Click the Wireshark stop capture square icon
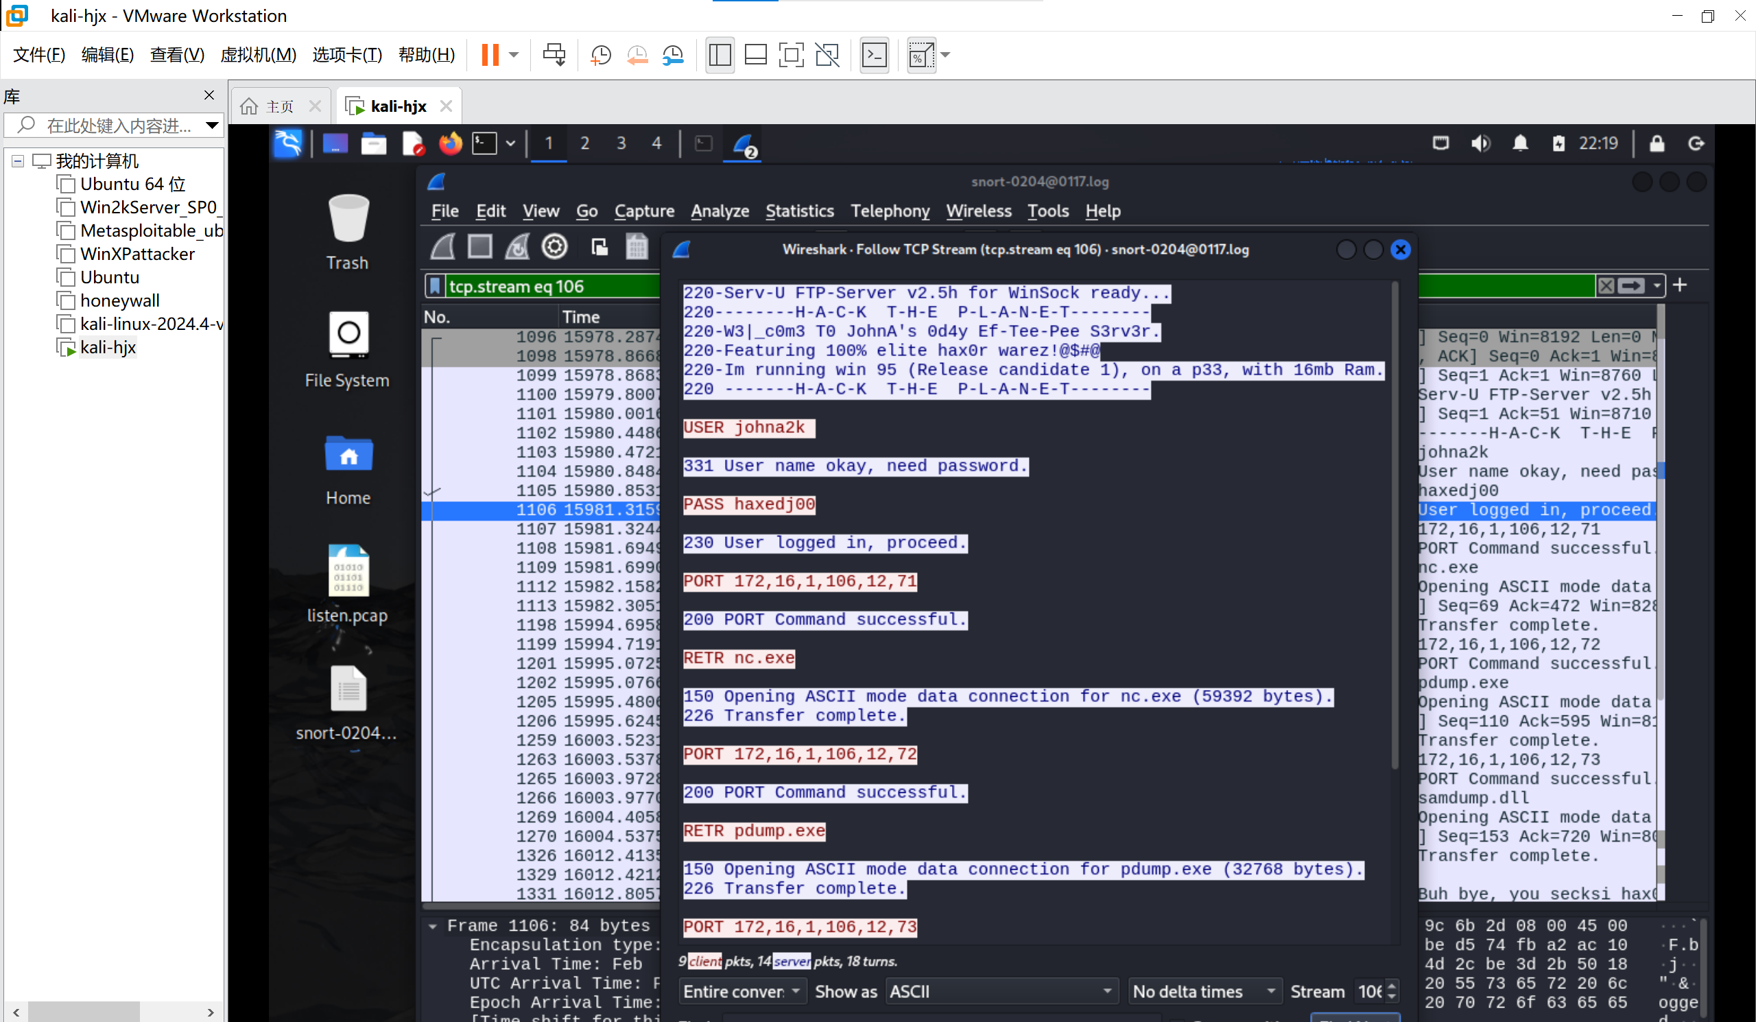This screenshot has width=1756, height=1022. coord(480,248)
